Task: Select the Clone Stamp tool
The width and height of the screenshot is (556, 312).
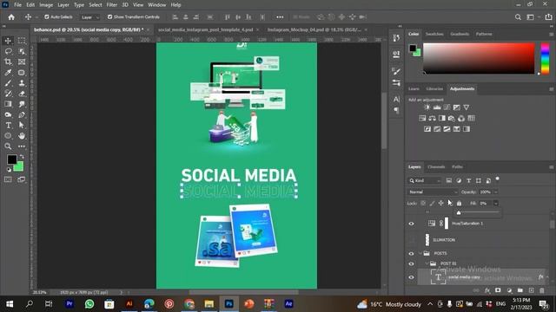Action: pos(22,83)
